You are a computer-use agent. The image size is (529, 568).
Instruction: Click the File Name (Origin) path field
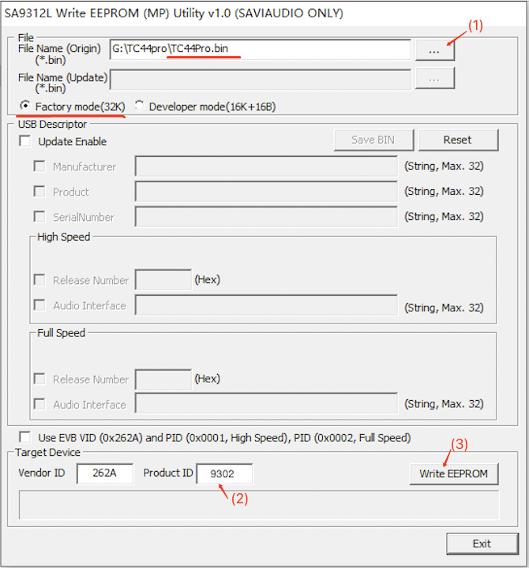[261, 50]
